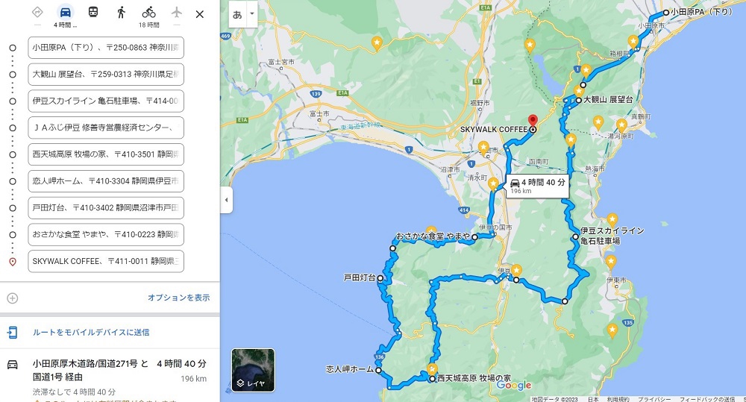Click the 恋人岬ホーム waypoint marker on map
The width and height of the screenshot is (746, 402).
coord(378,370)
